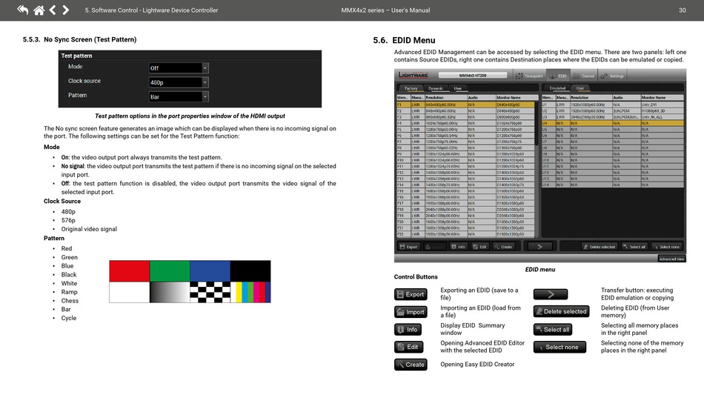
Task: Switch to the Dynamic tab in source panel
Action: click(435, 88)
